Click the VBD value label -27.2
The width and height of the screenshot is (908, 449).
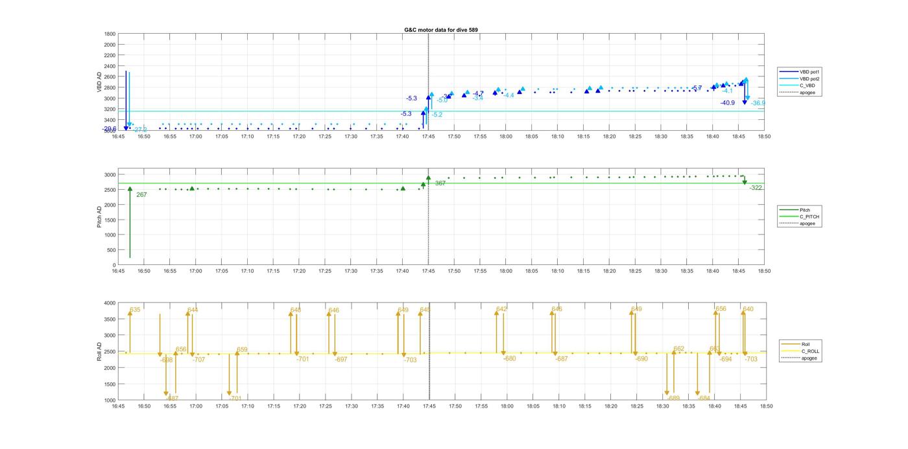pyautogui.click(x=140, y=130)
